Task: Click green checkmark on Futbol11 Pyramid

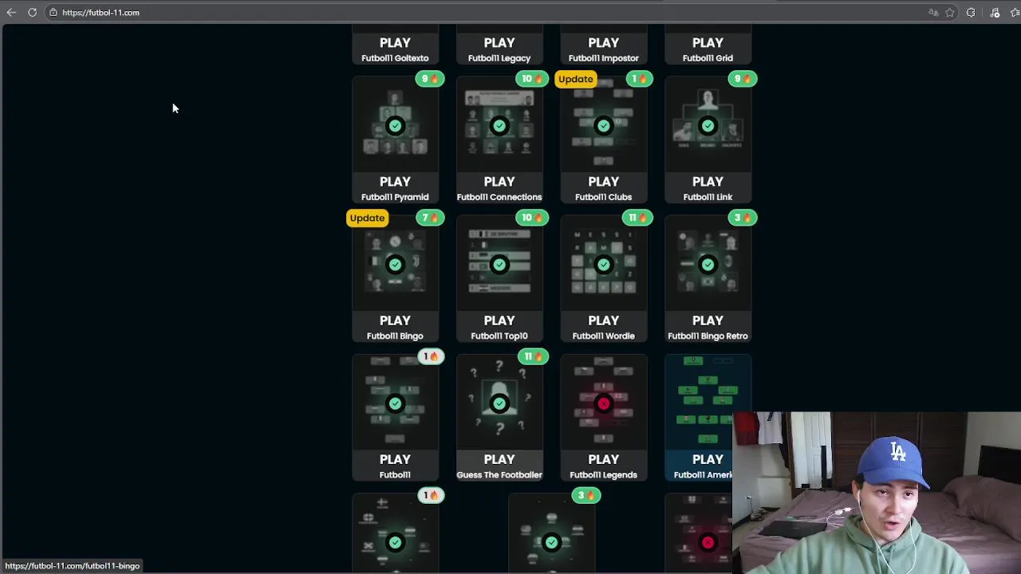Action: 395,126
